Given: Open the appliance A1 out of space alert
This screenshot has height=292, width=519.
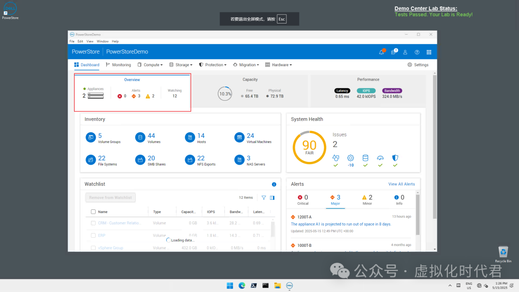Looking at the screenshot, I should pos(341,224).
